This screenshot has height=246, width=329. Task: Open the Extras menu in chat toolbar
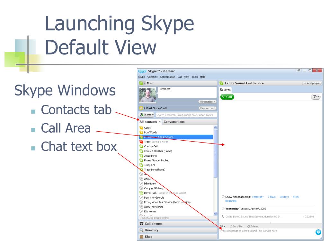pos(253,226)
